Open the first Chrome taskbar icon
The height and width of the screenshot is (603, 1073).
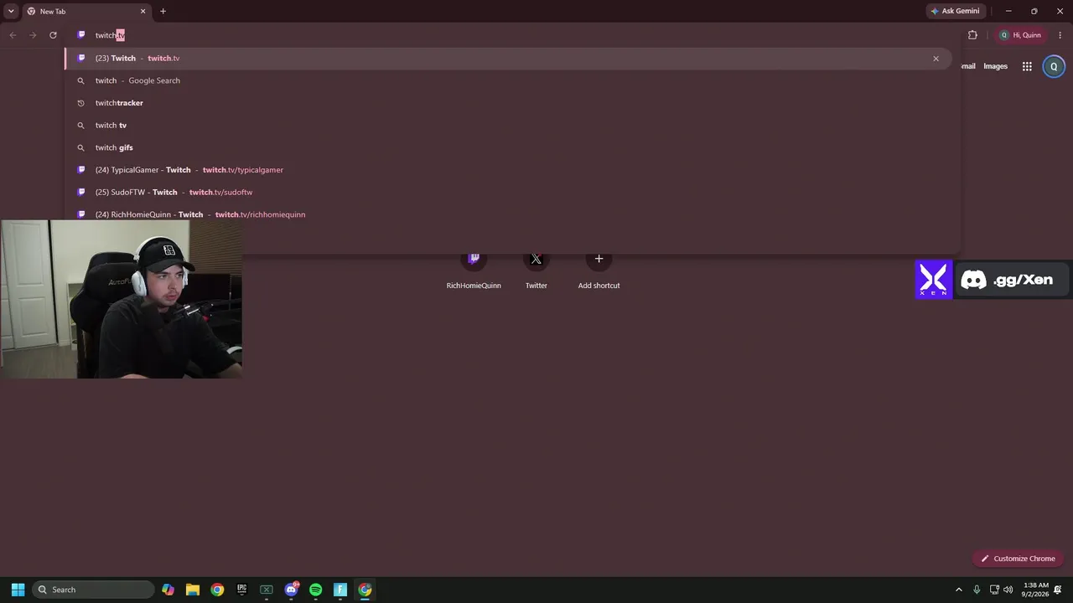(x=217, y=590)
